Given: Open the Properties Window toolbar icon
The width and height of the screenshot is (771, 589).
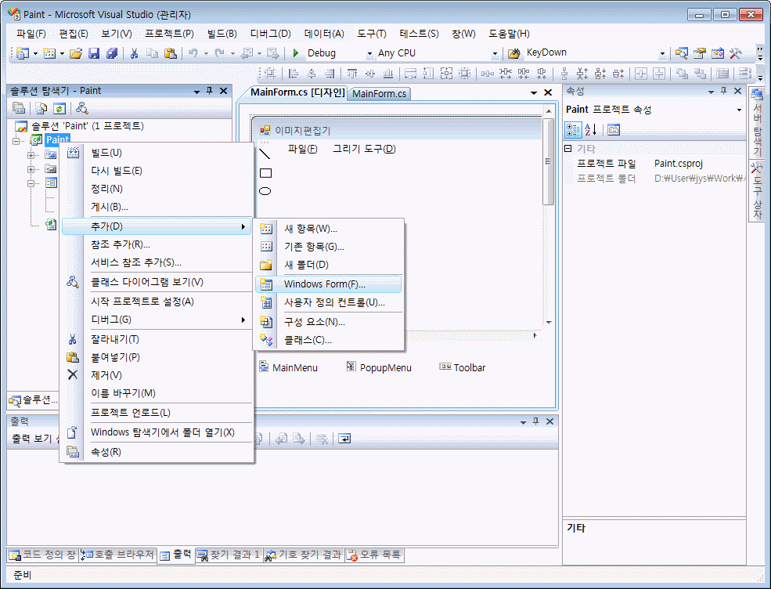Looking at the screenshot, I should coord(699,53).
